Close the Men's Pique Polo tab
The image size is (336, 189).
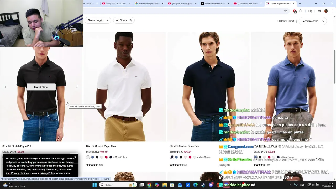click(x=294, y=4)
